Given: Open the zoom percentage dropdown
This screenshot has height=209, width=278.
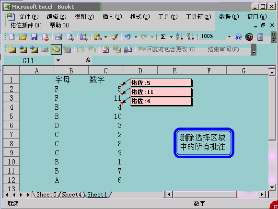Looking at the screenshot, I should [229, 37].
